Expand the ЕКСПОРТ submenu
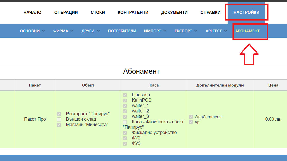 [186, 31]
